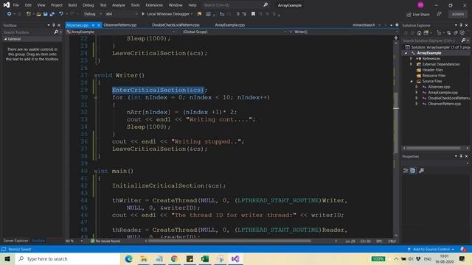Toggle auto-hide pin on Toolbox panel
This screenshot has height=265, width=472.
click(x=54, y=25)
